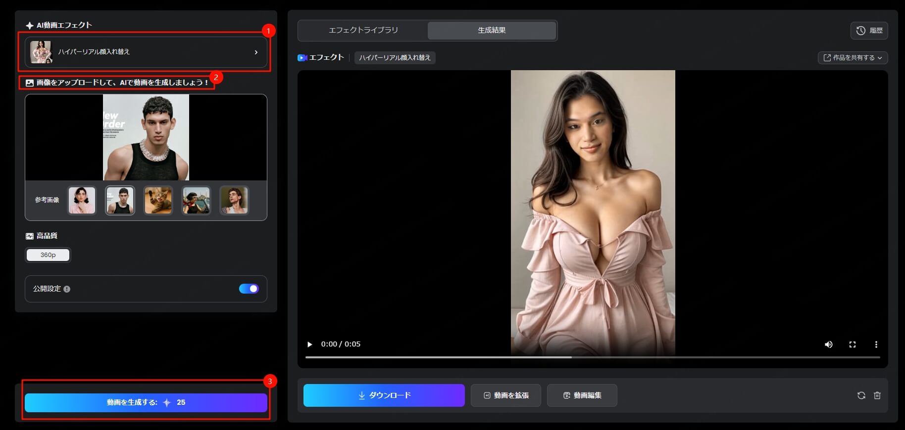Click the uploaded man image preview
The image size is (905, 430).
click(x=146, y=137)
